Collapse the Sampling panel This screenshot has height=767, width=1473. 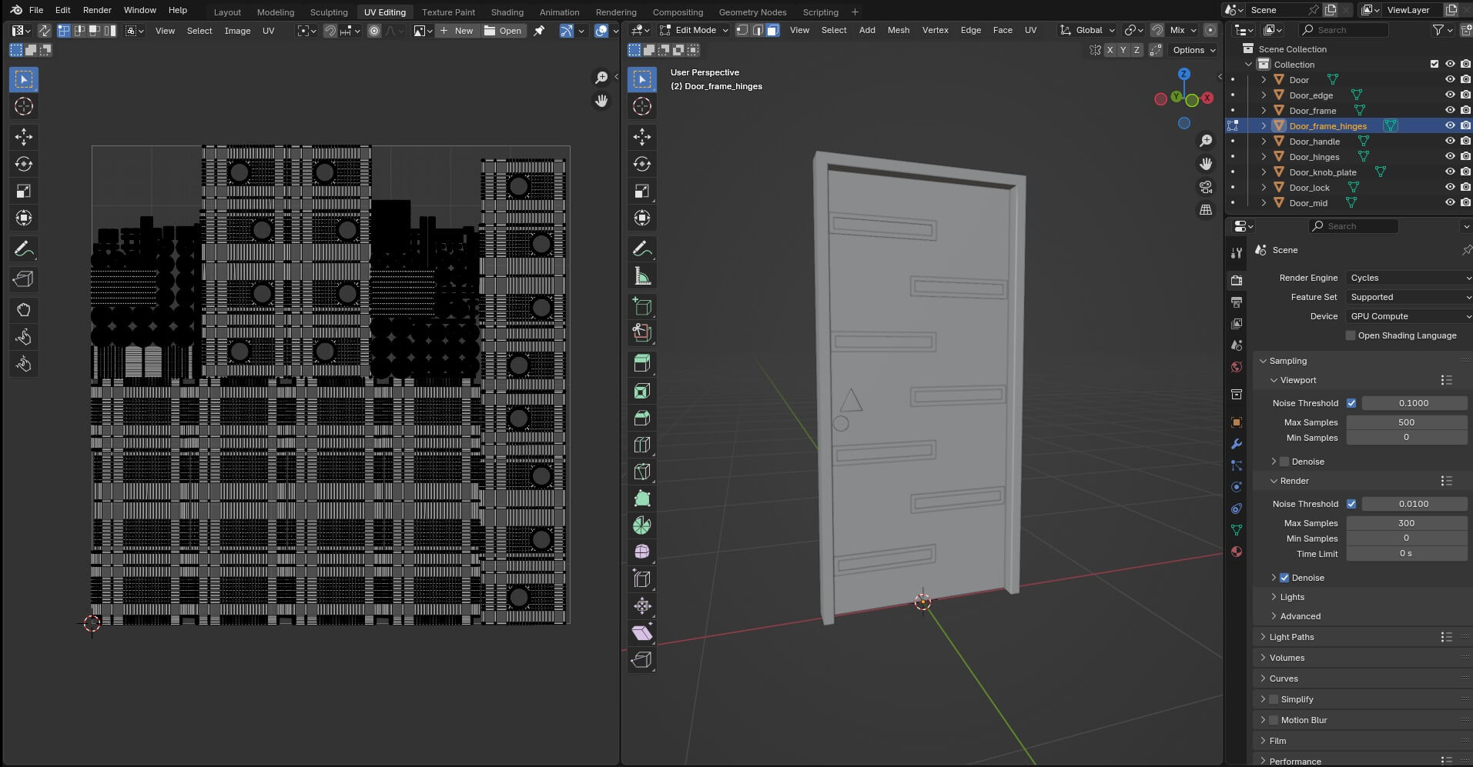click(x=1263, y=361)
